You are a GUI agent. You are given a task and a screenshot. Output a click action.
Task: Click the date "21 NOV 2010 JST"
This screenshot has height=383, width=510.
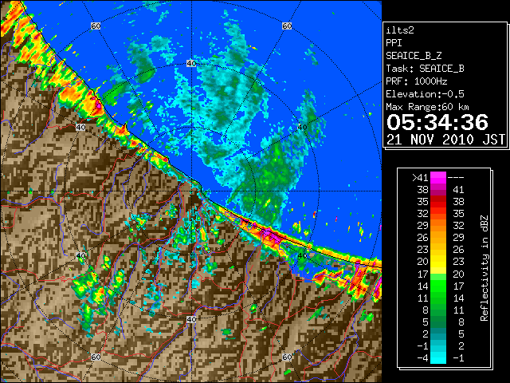(445, 140)
